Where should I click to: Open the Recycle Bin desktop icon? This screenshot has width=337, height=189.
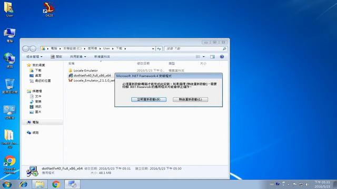(9, 86)
